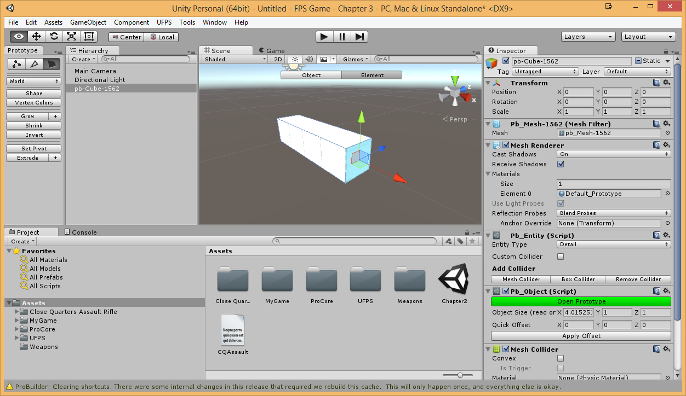The height and width of the screenshot is (396, 686).
Task: Choose ProBuilder edge selection mode
Action: tap(34, 64)
